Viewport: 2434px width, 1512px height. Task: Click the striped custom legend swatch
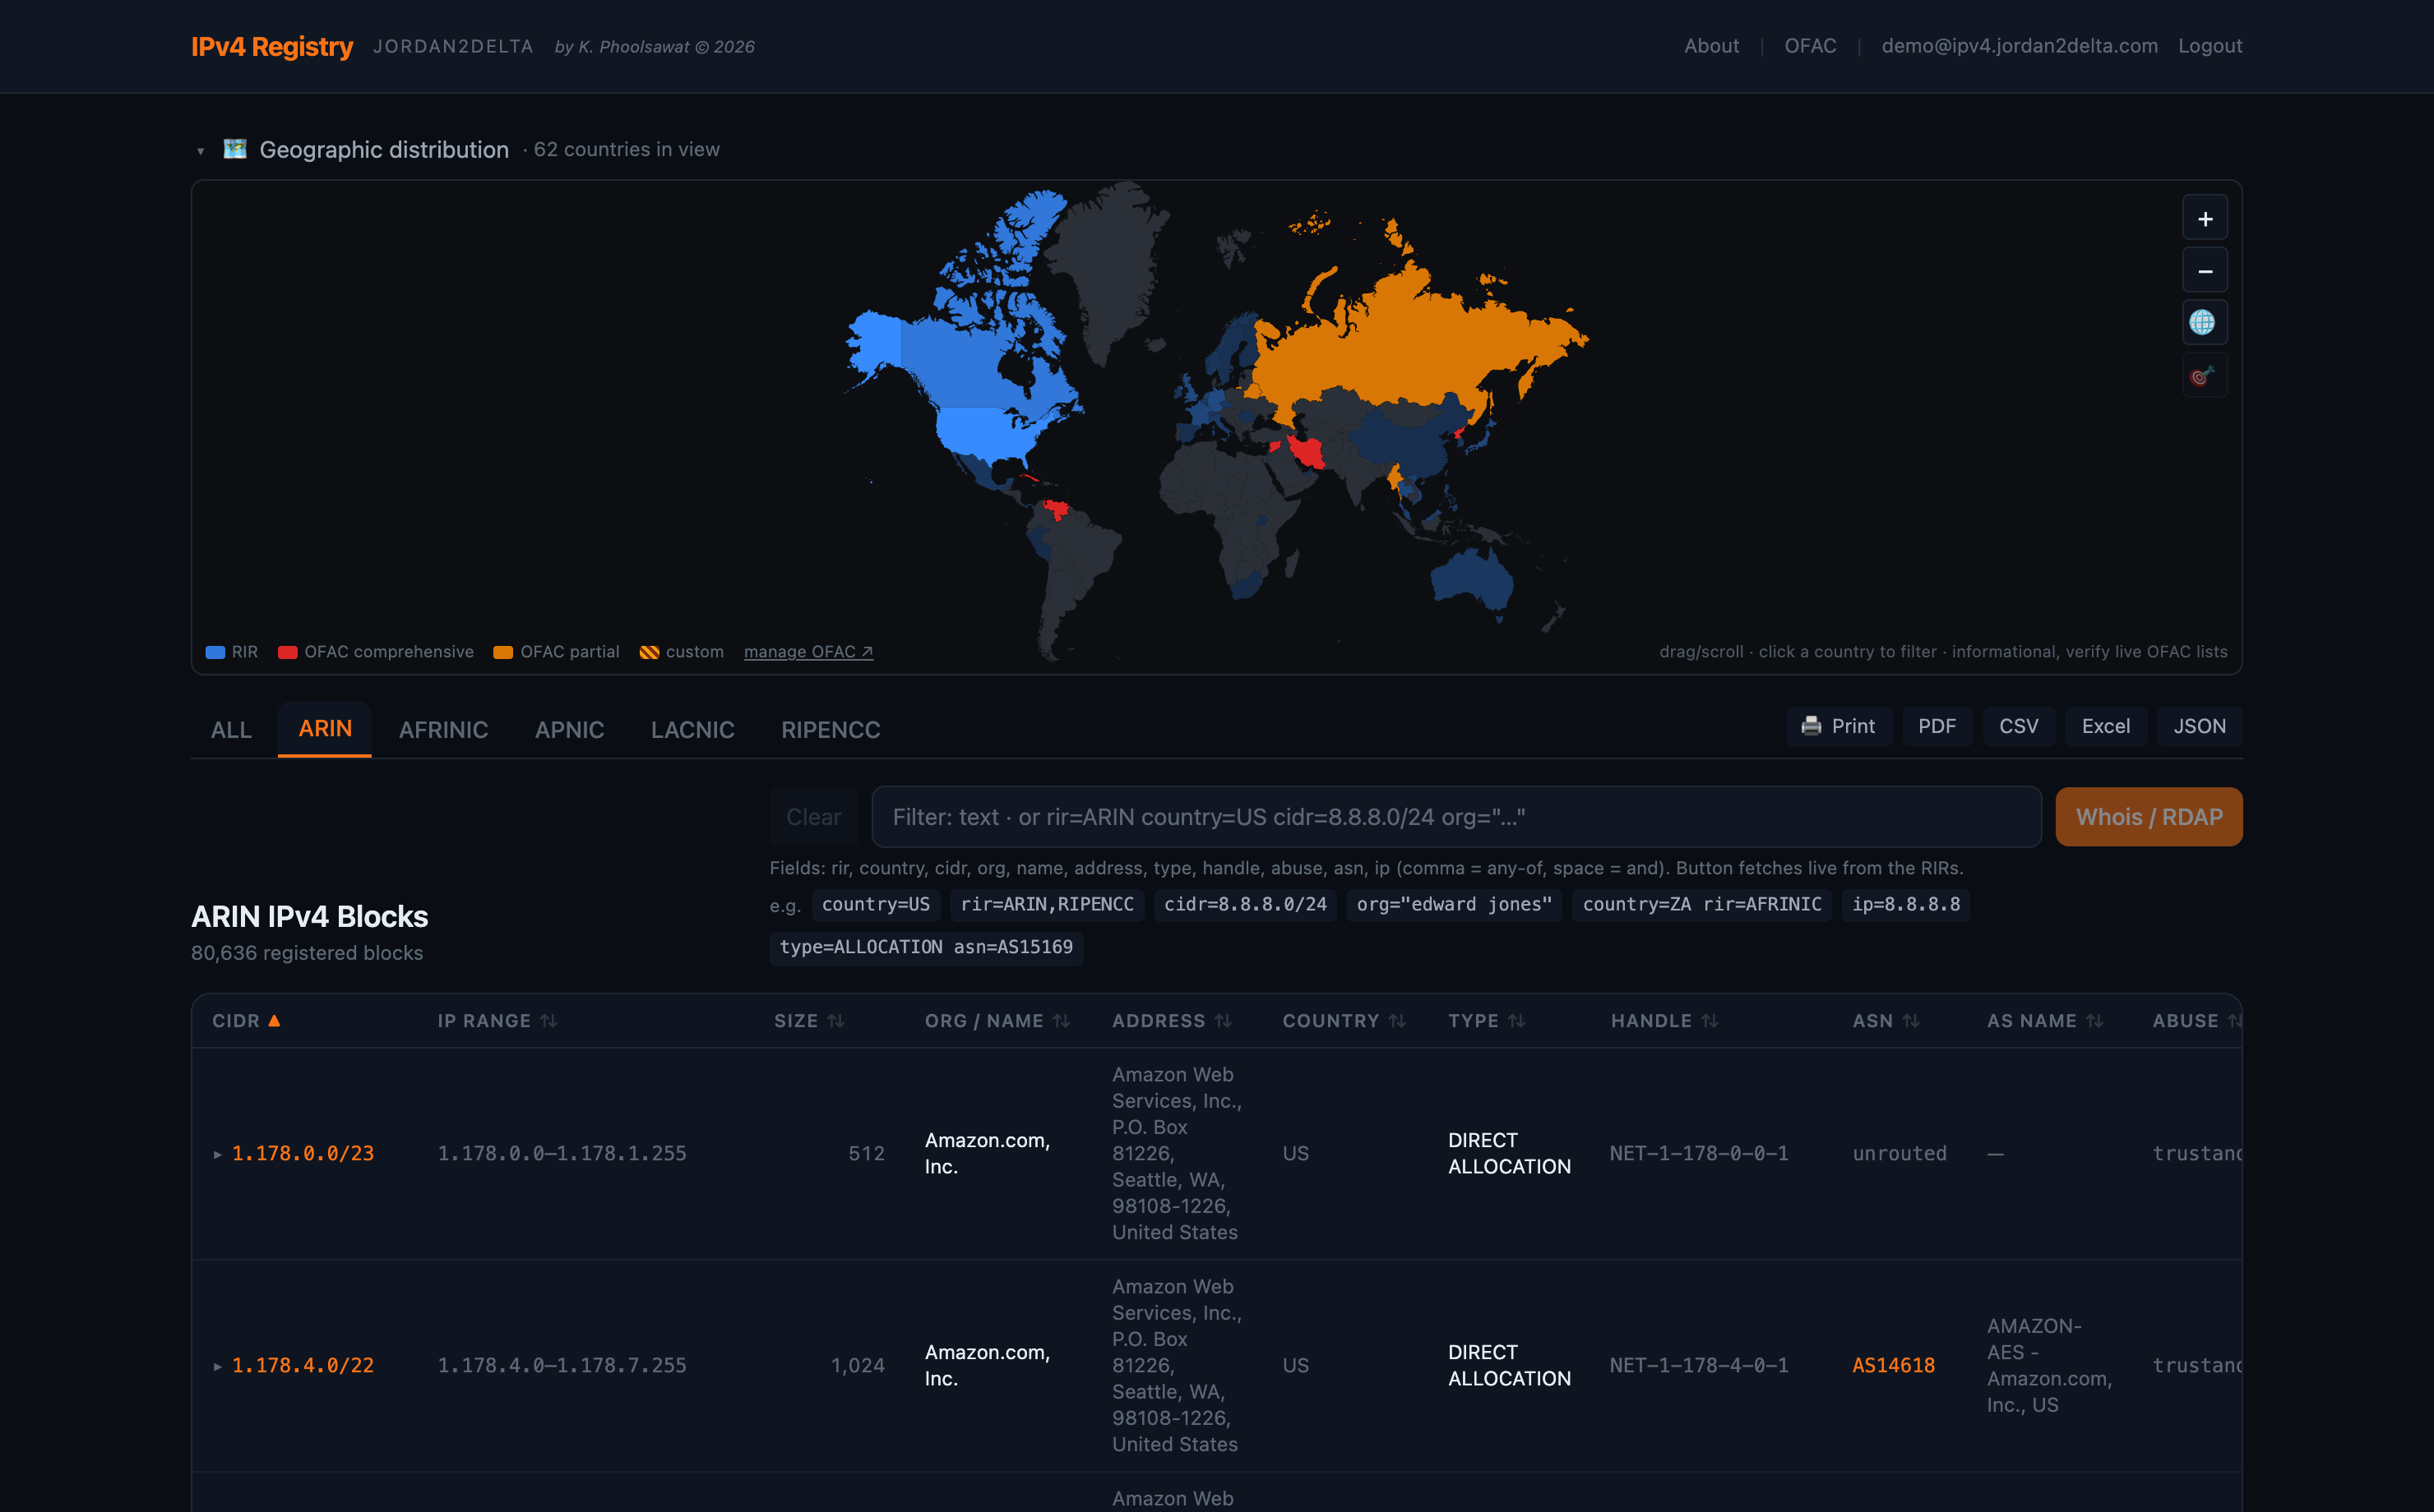click(650, 652)
